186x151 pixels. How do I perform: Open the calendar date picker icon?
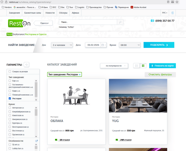[103, 45]
